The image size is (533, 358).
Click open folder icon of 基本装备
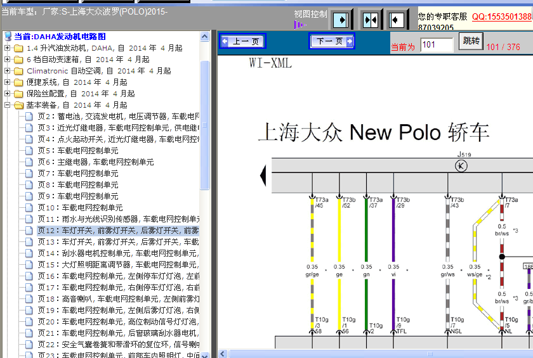18,105
